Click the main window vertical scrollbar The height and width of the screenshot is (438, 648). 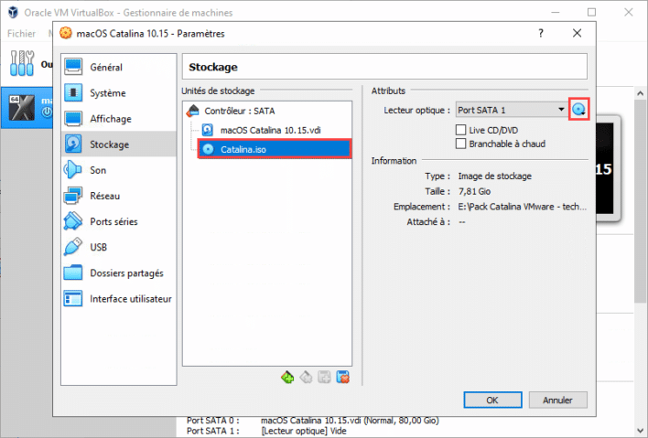[640, 261]
